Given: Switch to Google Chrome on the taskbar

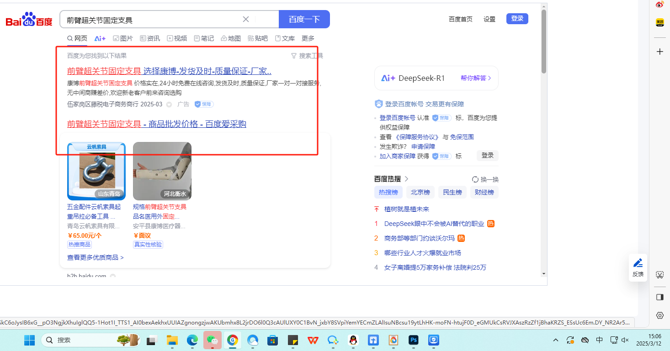Looking at the screenshot, I should (233, 340).
